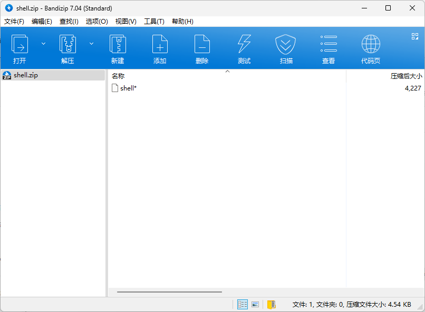Click the Extract (解压) toolbar icon

[x=67, y=48]
